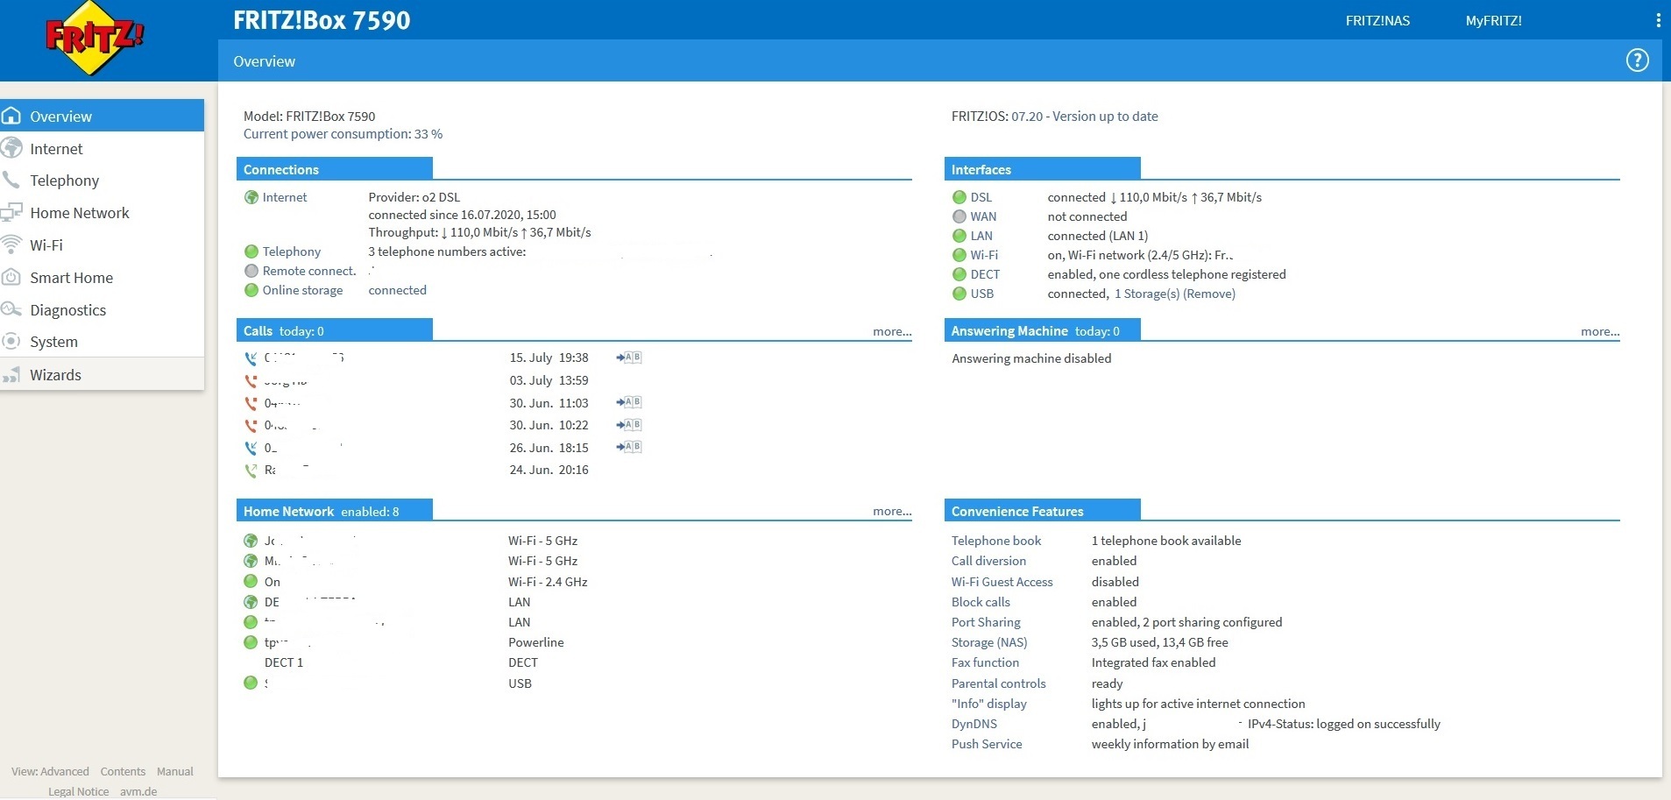Screen dimensions: 1671x800
Task: Click LAN interface link
Action: coord(981,236)
